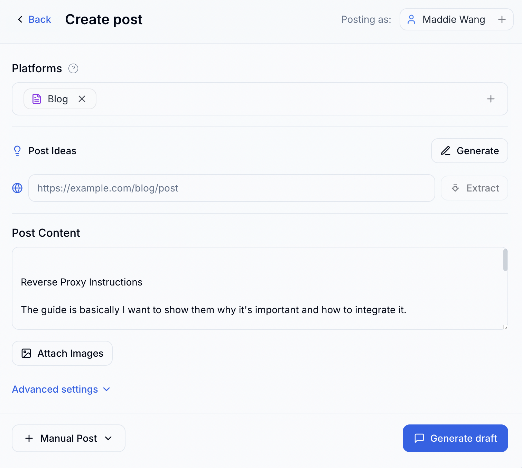Expand Advanced settings
This screenshot has width=522, height=468.
pos(61,389)
